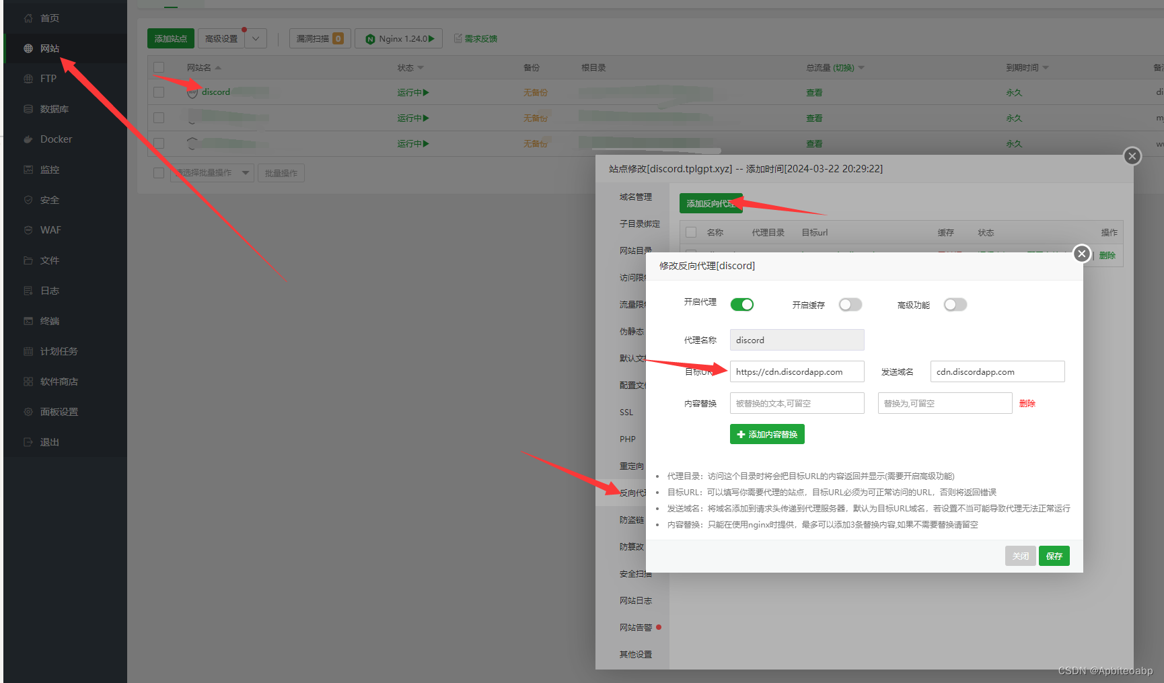Click play arrow next to discord 运行中
1164x683 pixels.
click(426, 92)
